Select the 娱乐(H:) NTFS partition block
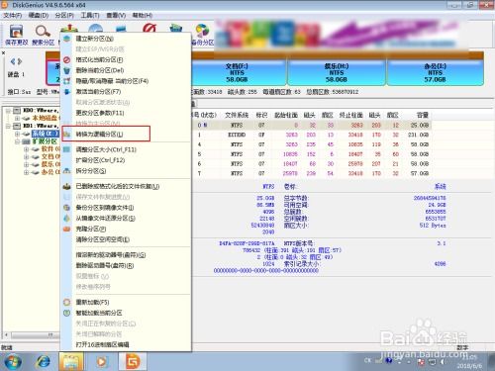 (337, 72)
